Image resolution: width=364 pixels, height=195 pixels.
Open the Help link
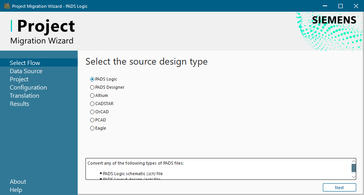pyautogui.click(x=16, y=190)
